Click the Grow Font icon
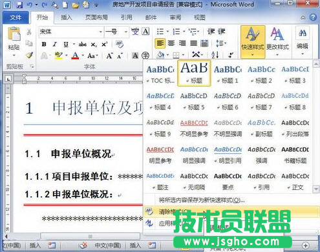 pyautogui.click(x=109, y=56)
